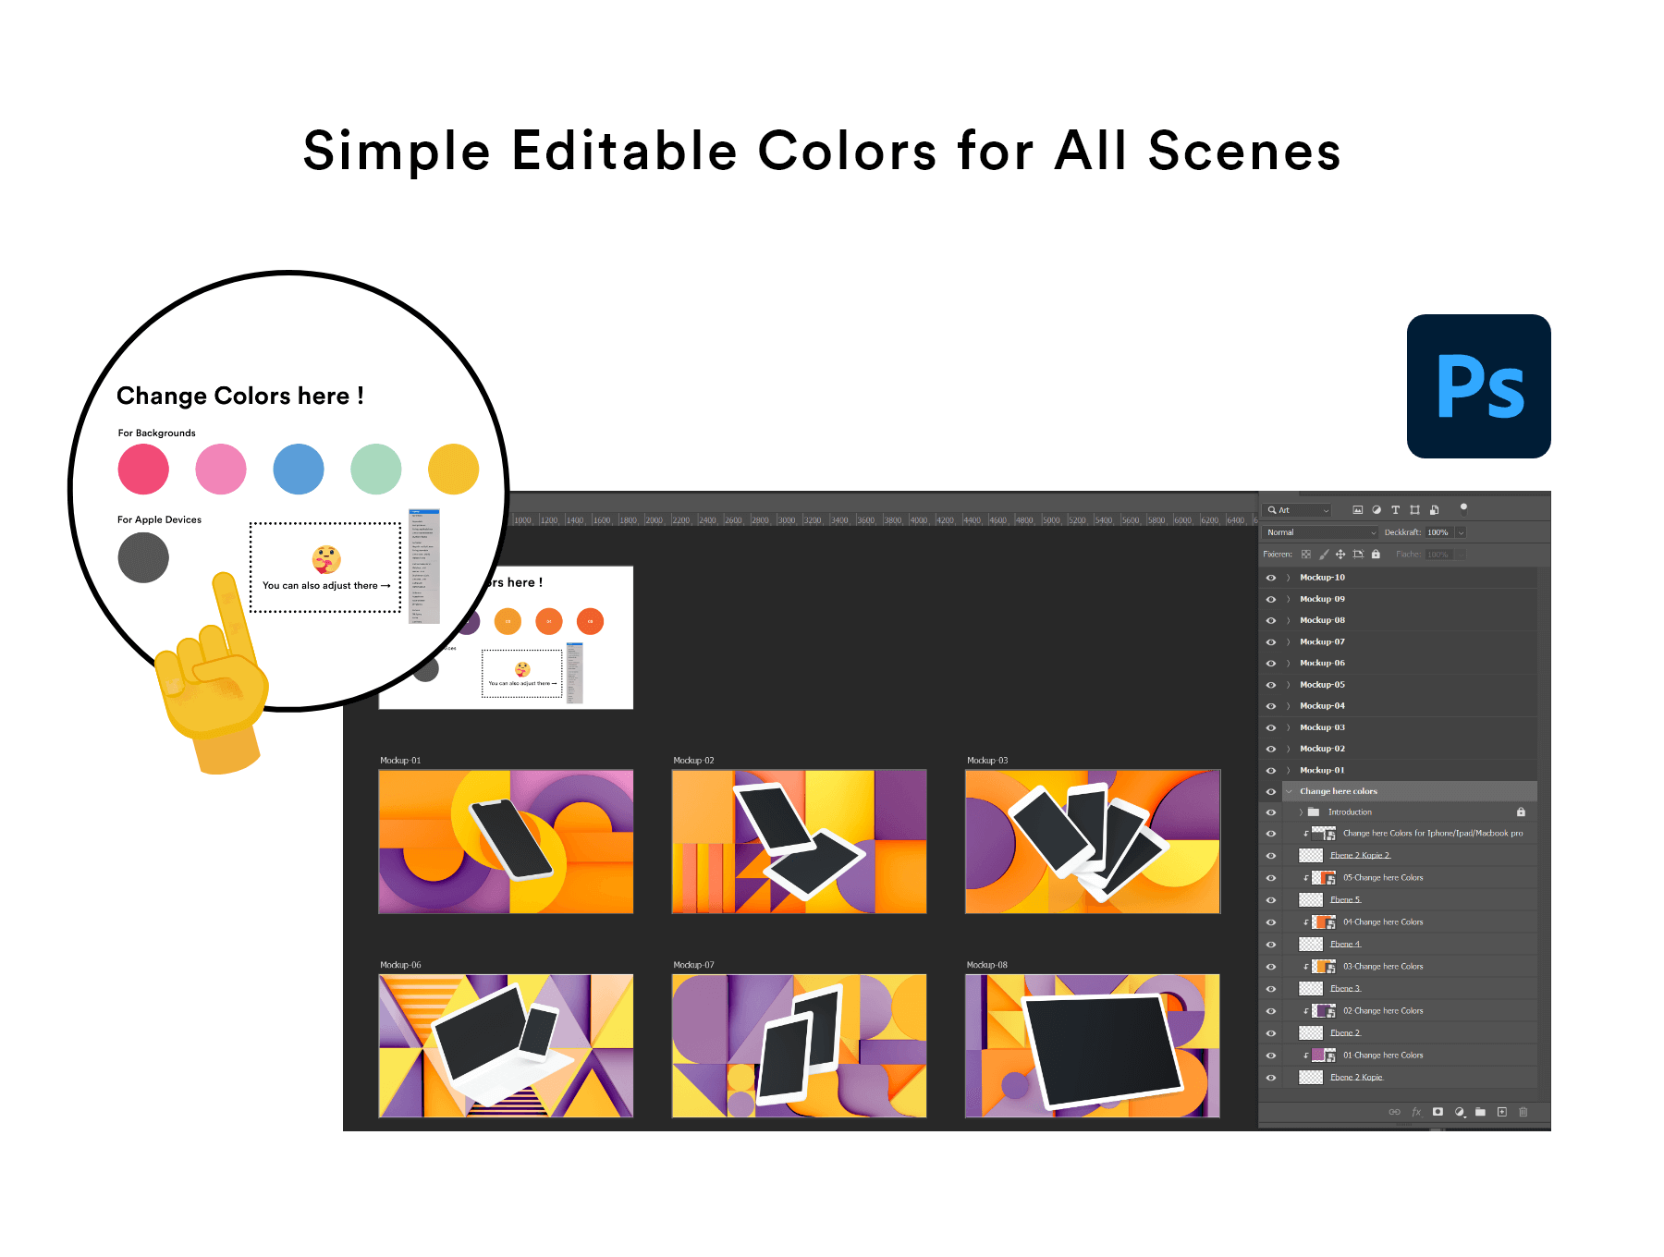Click the yellow background color swatch
The height and width of the screenshot is (1257, 1664).
point(454,469)
